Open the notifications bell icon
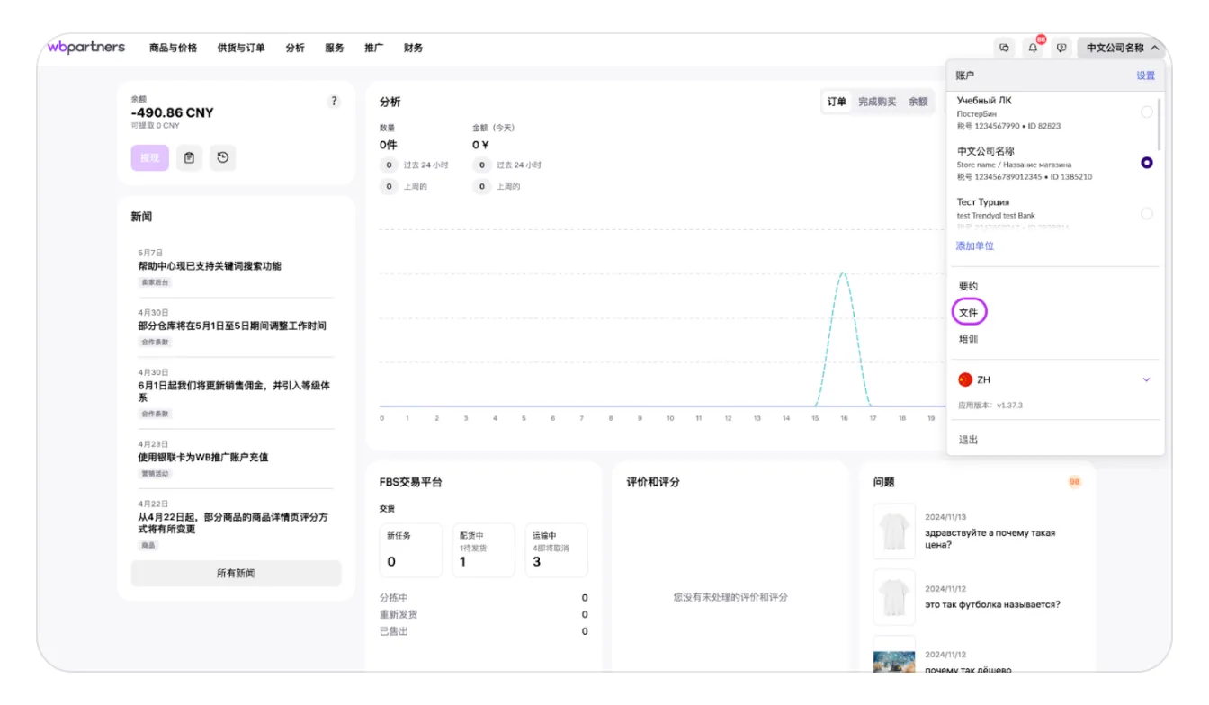This screenshot has height=705, width=1209. [1033, 48]
